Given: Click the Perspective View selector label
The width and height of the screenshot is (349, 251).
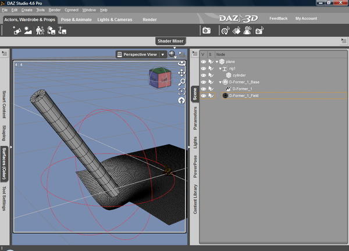Looking at the screenshot, I should [140, 54].
